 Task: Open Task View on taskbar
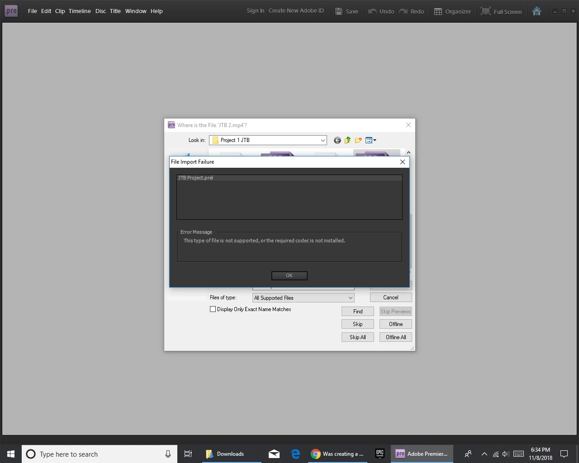click(x=188, y=454)
